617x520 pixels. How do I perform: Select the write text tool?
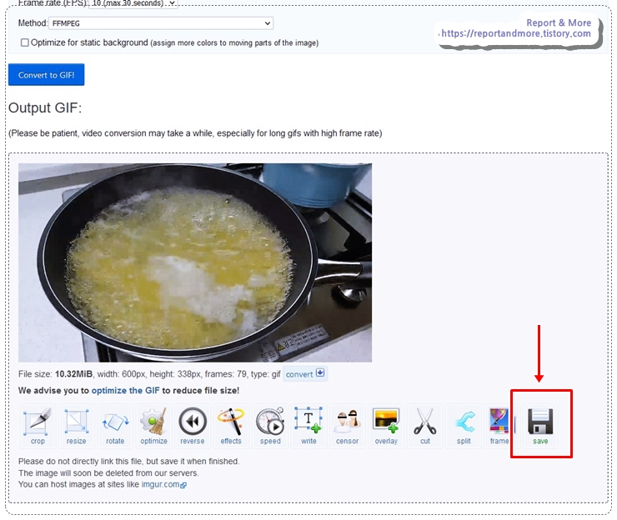pos(308,426)
